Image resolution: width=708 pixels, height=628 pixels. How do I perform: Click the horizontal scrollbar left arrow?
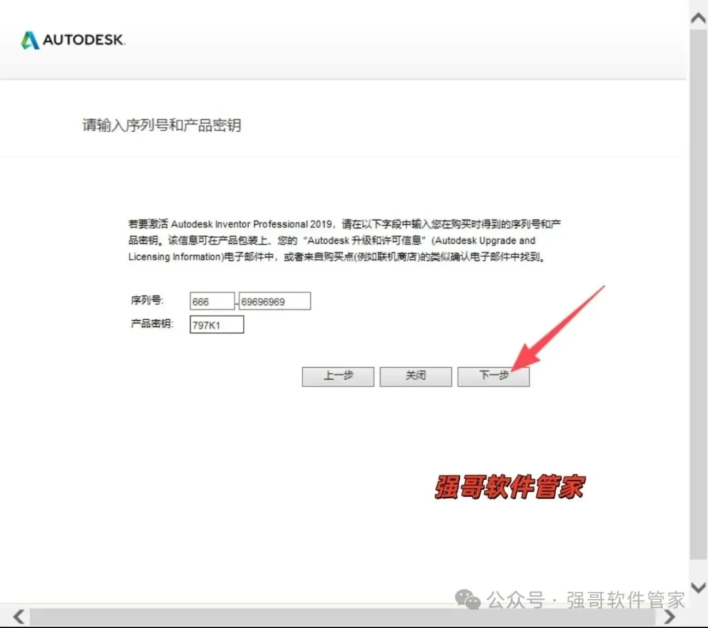click(x=19, y=616)
